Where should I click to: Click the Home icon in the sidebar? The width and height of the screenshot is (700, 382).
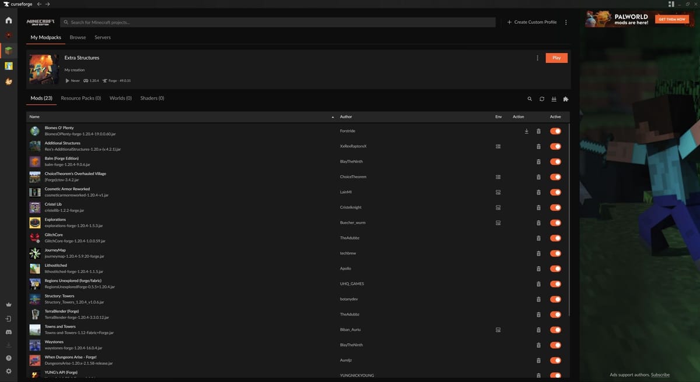[8, 21]
